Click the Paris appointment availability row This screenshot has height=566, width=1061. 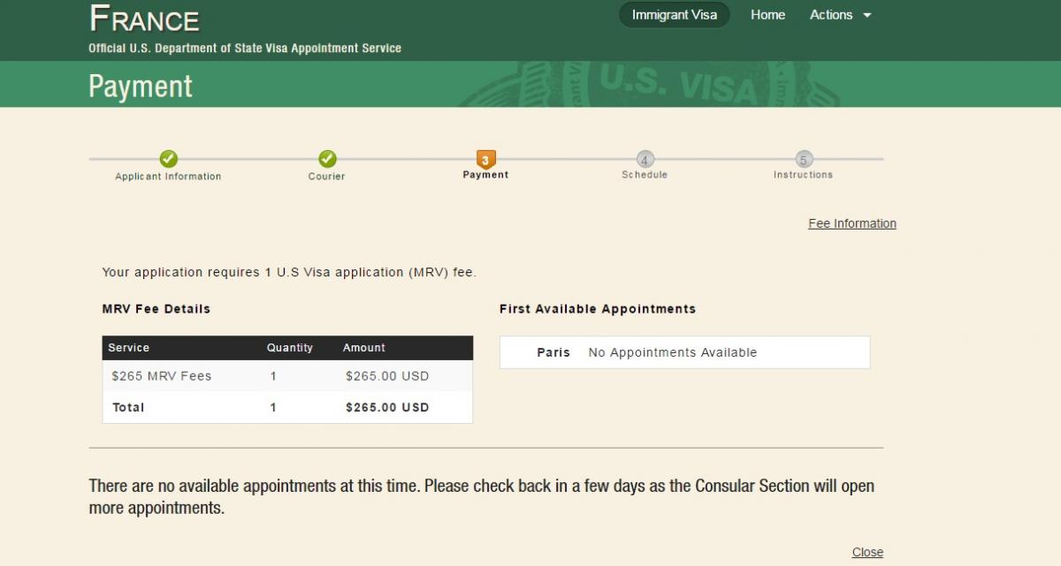click(x=684, y=352)
